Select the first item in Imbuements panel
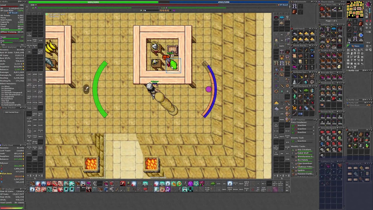This screenshot has height=210, width=373. coord(294,6)
